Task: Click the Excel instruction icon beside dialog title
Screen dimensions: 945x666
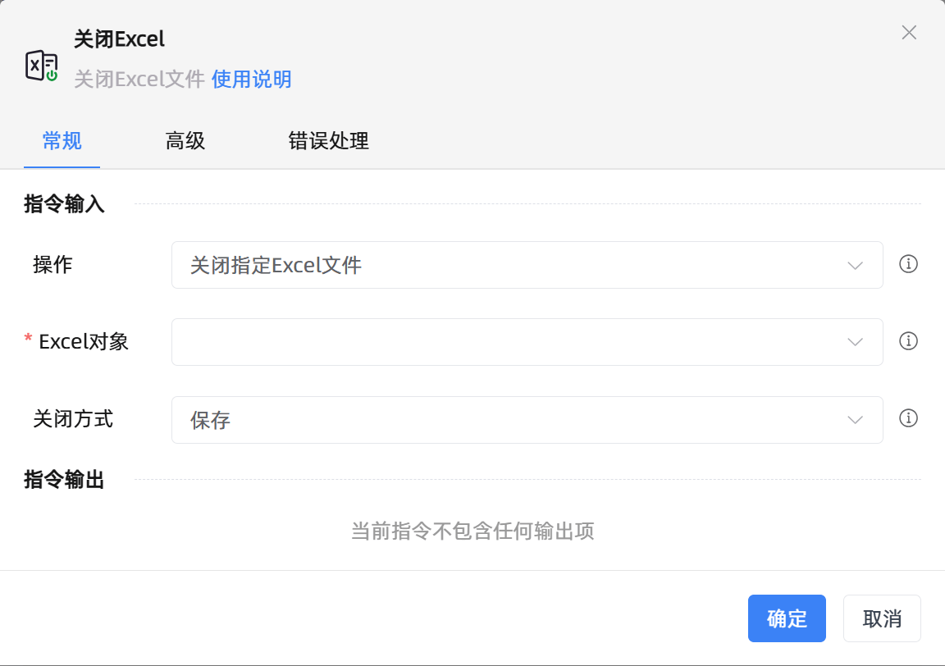Action: point(42,66)
